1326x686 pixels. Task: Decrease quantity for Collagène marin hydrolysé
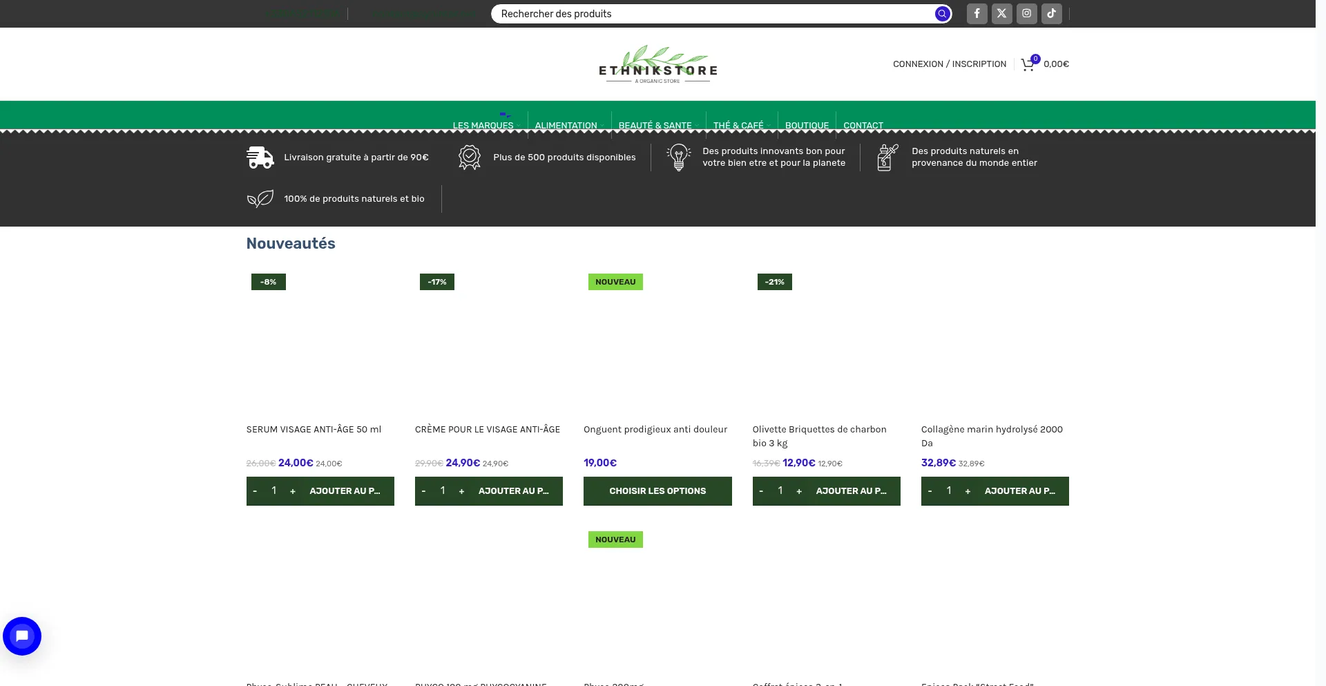[x=930, y=491]
